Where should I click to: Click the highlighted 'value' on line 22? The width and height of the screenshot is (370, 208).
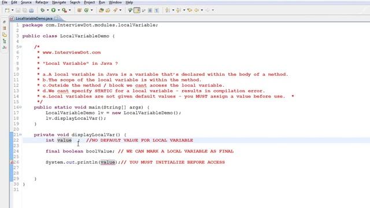pyautogui.click(x=64, y=140)
